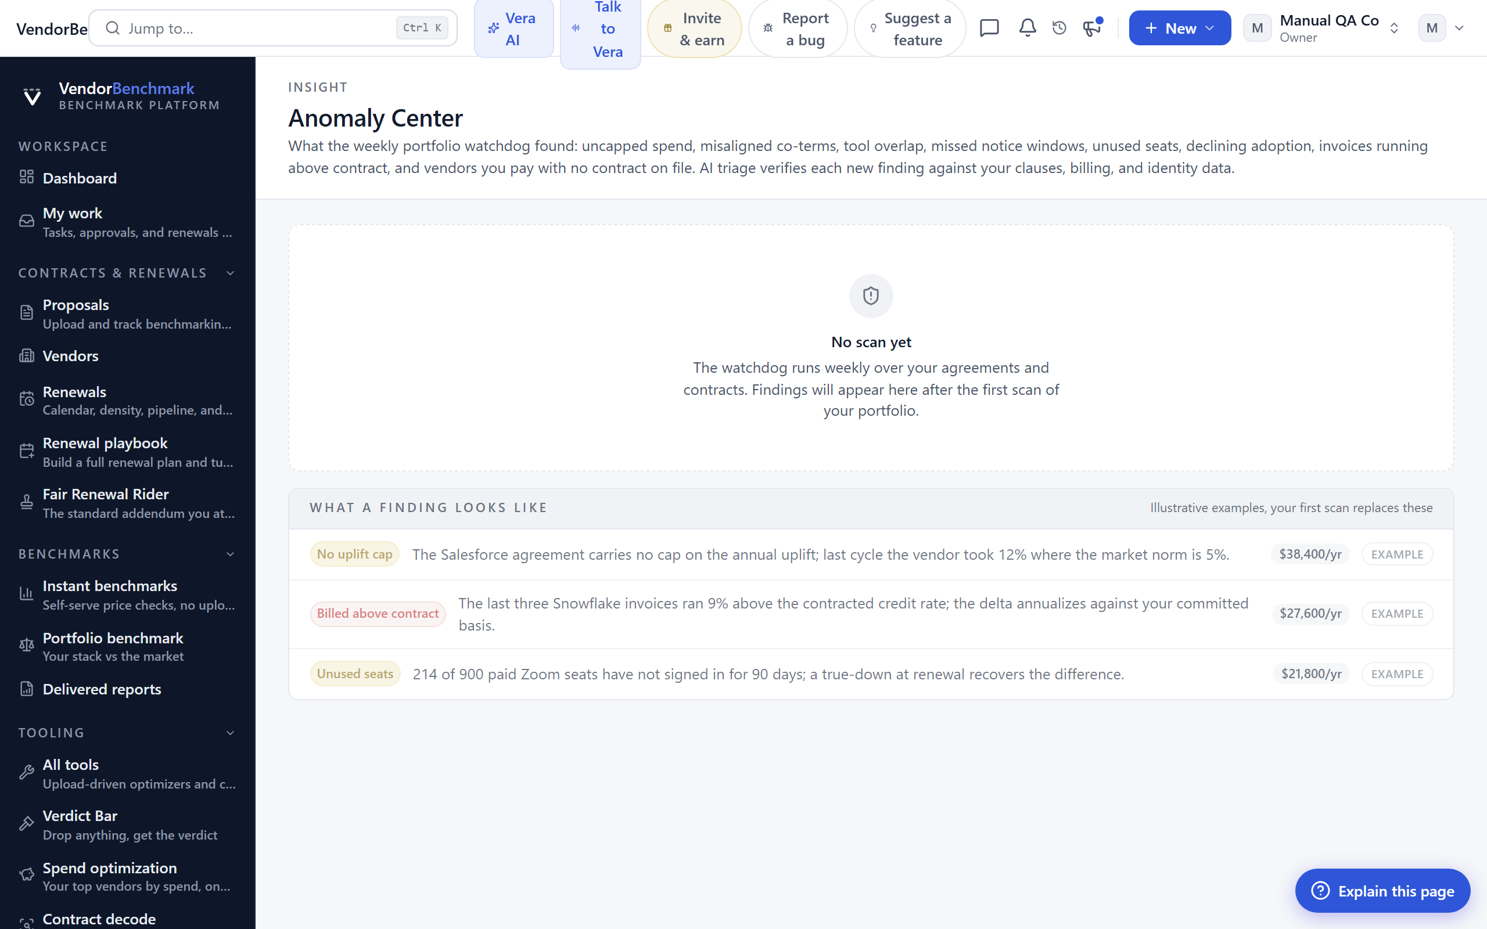Click the All tools wrench icon
1487x929 pixels.
point(26,773)
